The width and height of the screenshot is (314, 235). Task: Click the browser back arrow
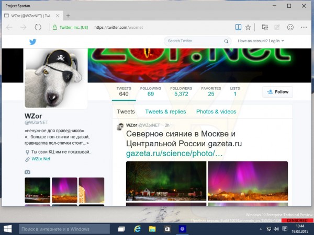point(9,27)
